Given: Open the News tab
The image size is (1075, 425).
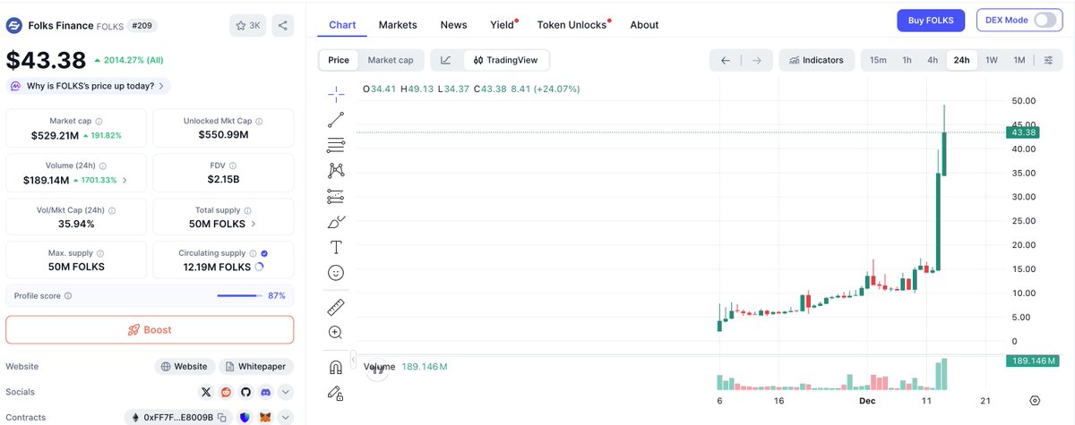Looking at the screenshot, I should (453, 25).
